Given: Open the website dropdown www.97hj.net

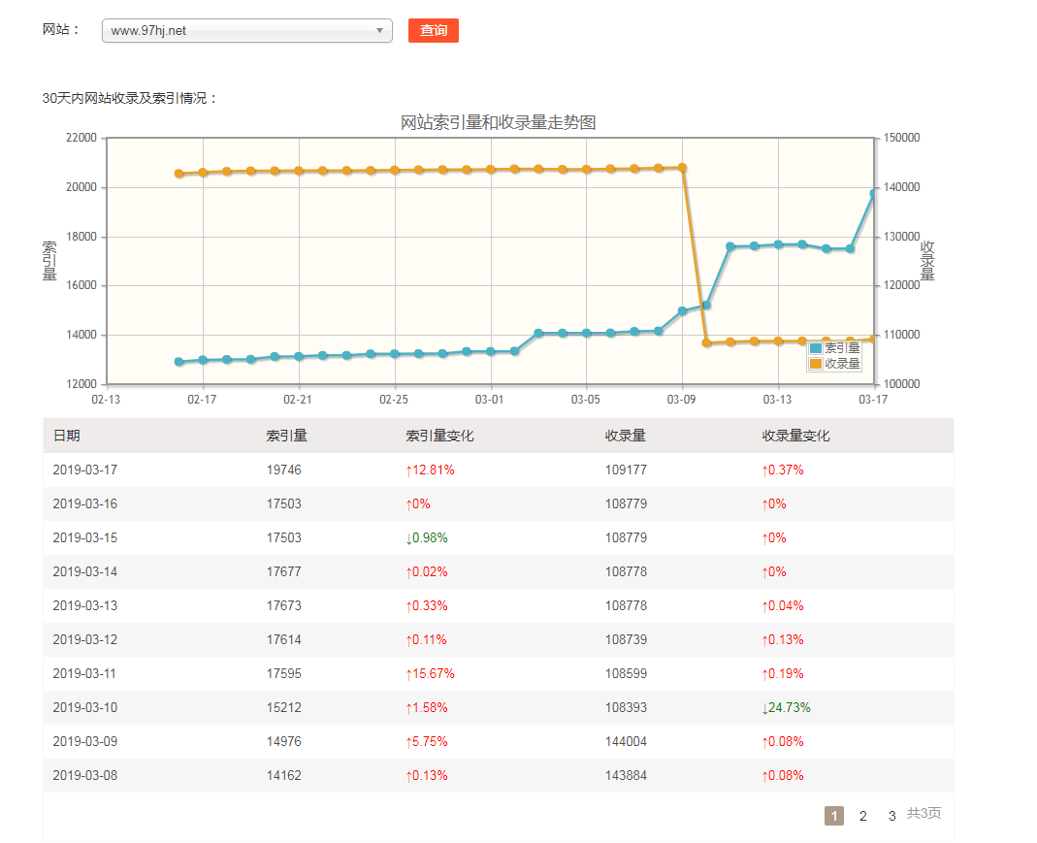Looking at the screenshot, I should tap(246, 30).
